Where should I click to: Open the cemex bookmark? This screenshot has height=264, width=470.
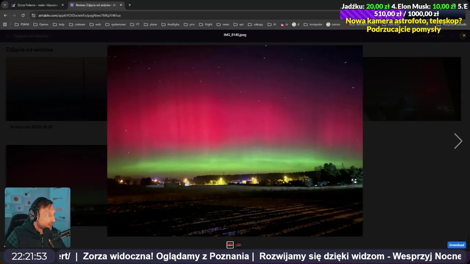click(333, 25)
